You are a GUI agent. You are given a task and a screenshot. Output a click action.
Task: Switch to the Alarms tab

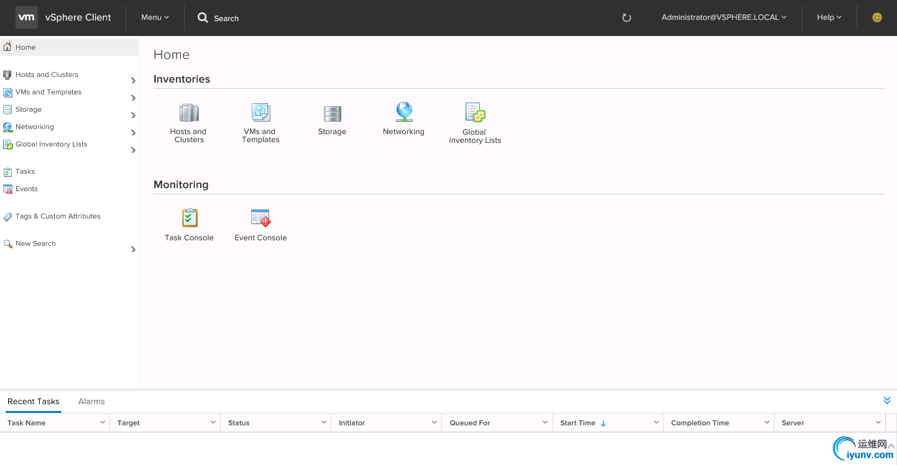coord(91,401)
